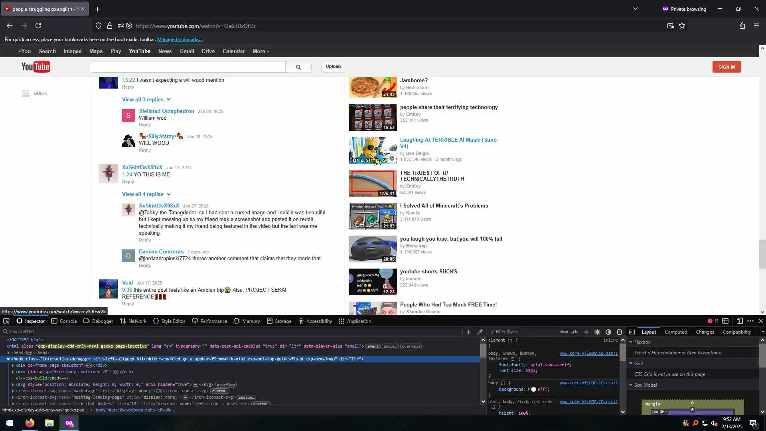The image size is (766, 431).
Task: Toggle print media simulation icon
Action: click(620, 332)
